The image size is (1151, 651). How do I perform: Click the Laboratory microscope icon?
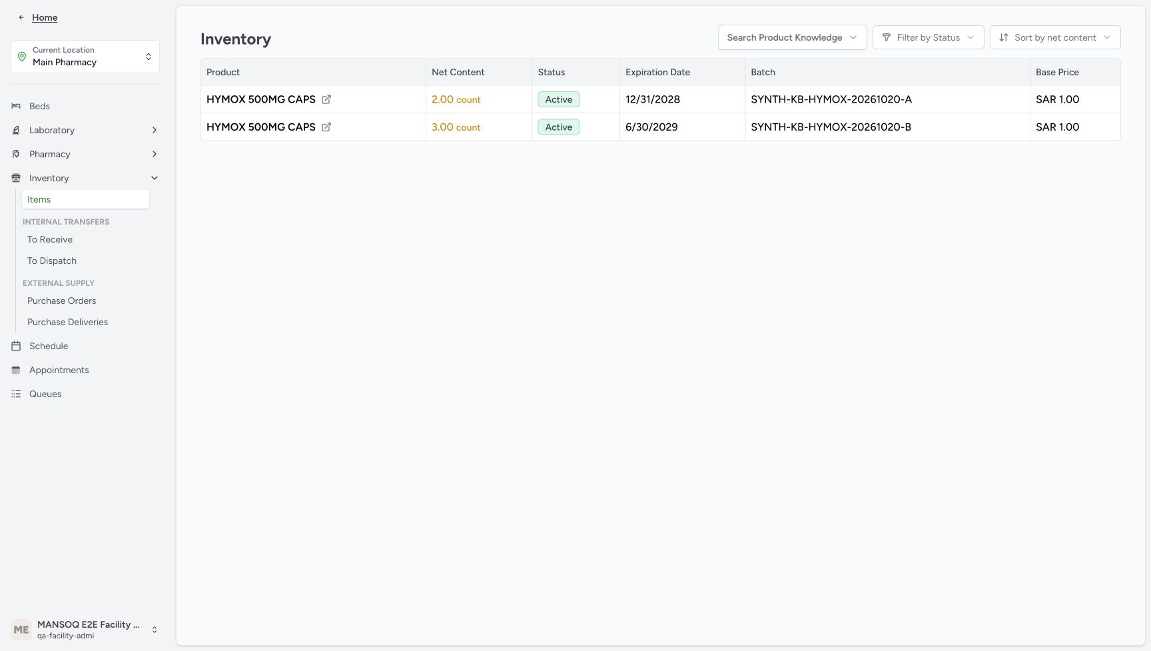(16, 130)
